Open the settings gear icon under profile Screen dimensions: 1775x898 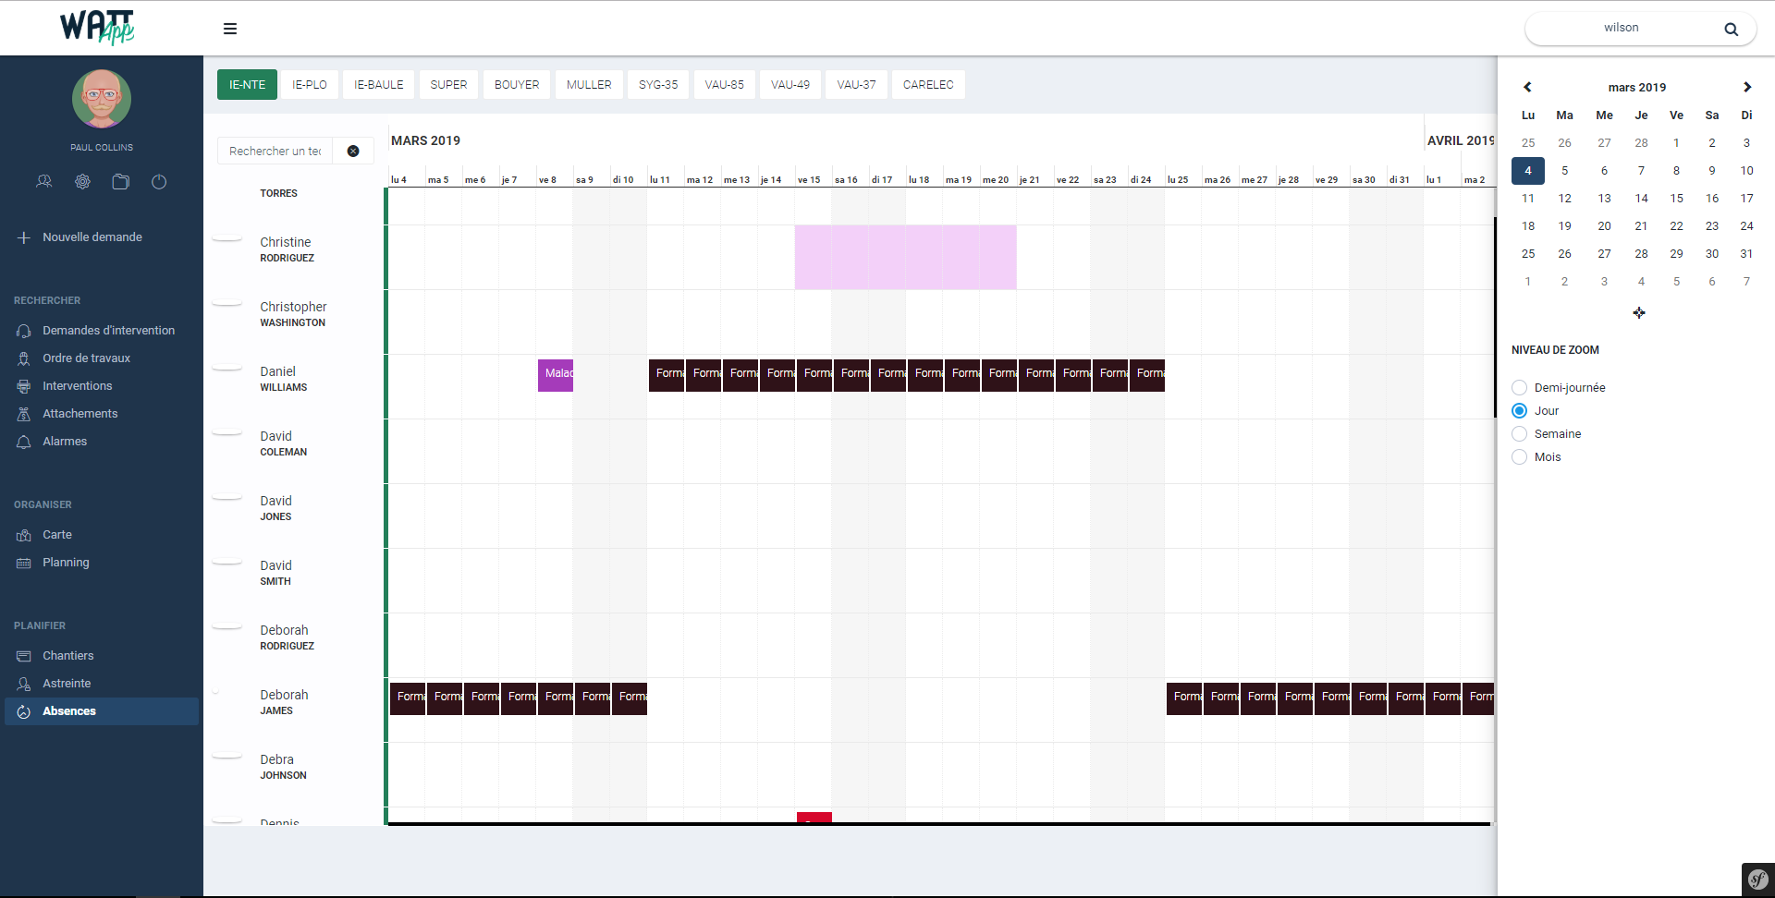82,182
